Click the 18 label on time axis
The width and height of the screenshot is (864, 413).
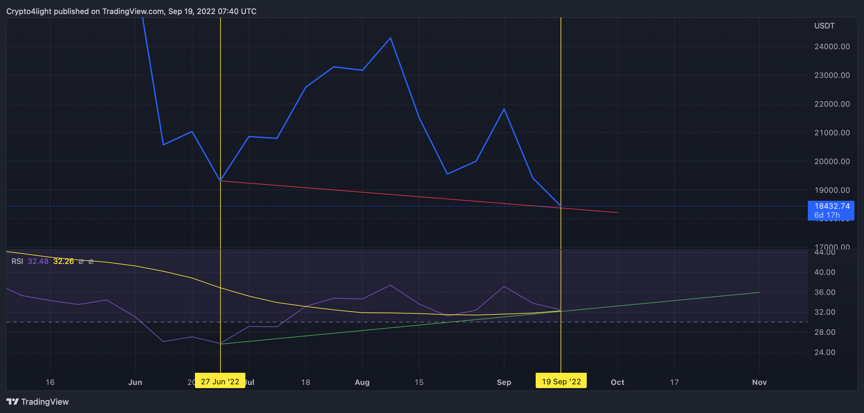coord(306,382)
